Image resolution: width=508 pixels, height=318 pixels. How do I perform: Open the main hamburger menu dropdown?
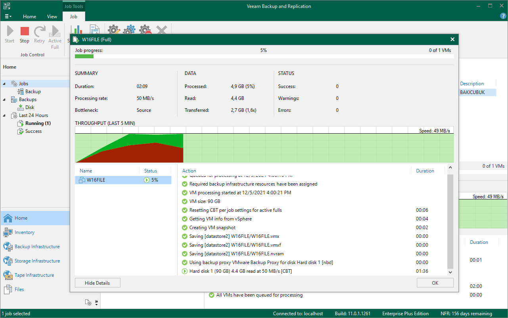click(x=8, y=17)
